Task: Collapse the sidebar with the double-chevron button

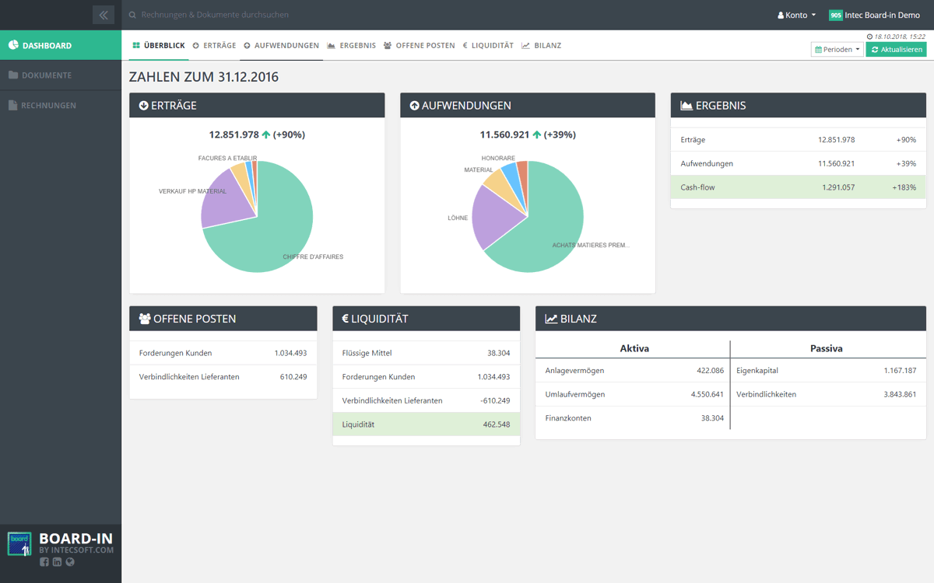Action: (x=103, y=15)
